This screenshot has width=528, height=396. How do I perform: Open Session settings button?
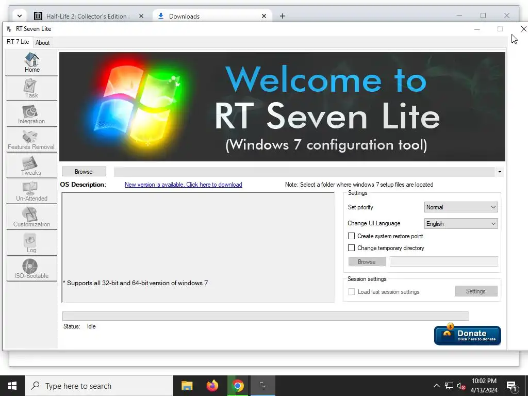click(476, 291)
